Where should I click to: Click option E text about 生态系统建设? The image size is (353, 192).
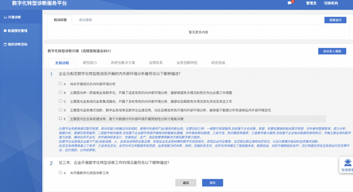coord(127,119)
